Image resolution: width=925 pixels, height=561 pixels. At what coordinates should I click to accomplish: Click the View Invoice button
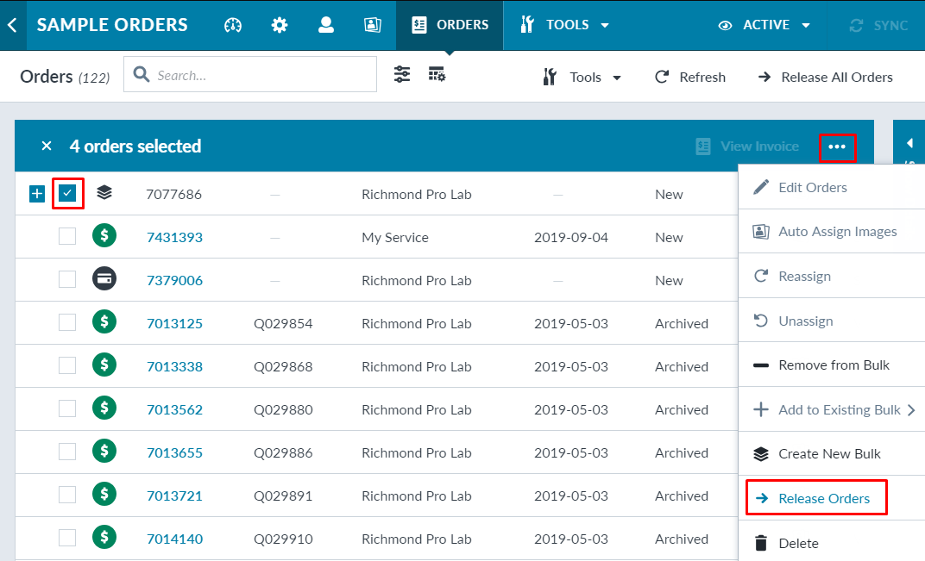point(747,146)
